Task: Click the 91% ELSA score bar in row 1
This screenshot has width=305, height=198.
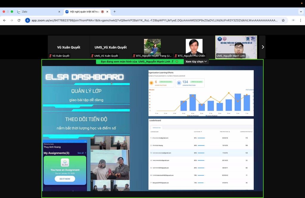Action: 201,138
